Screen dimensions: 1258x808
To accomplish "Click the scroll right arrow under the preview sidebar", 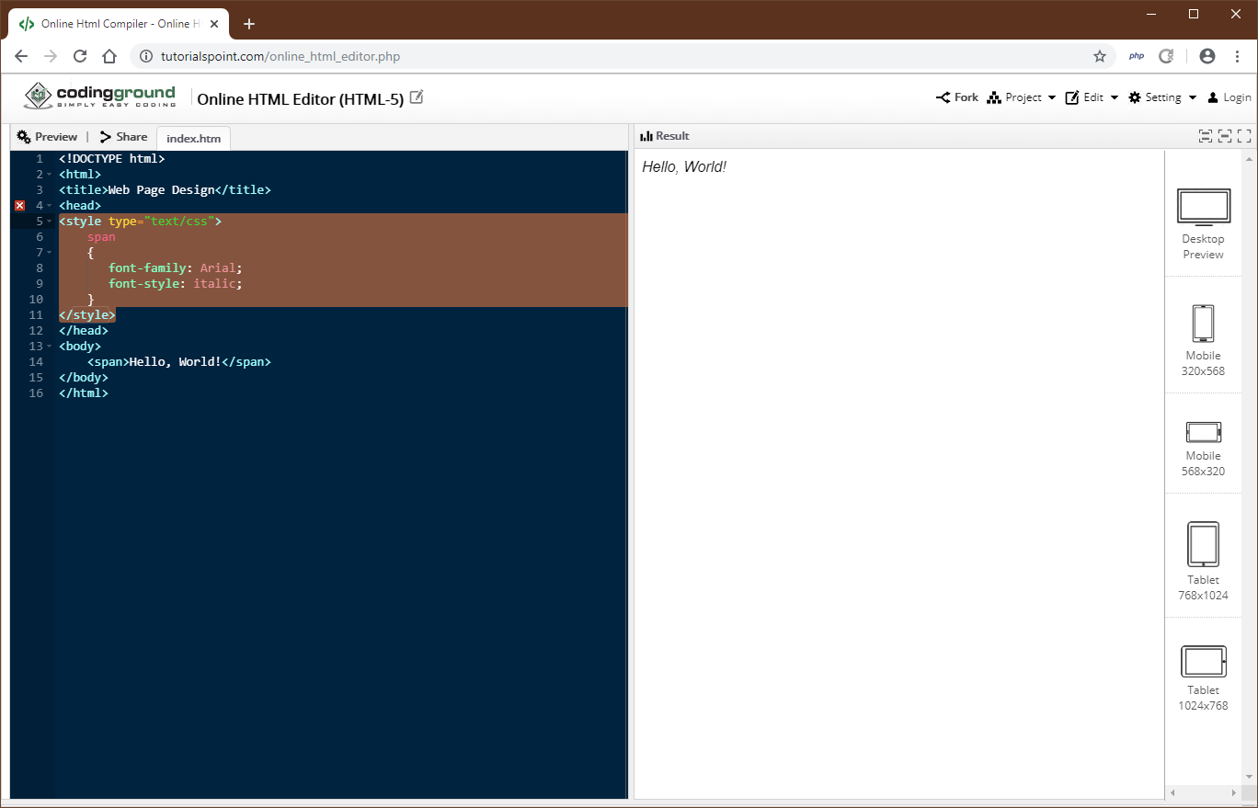I will click(1236, 792).
